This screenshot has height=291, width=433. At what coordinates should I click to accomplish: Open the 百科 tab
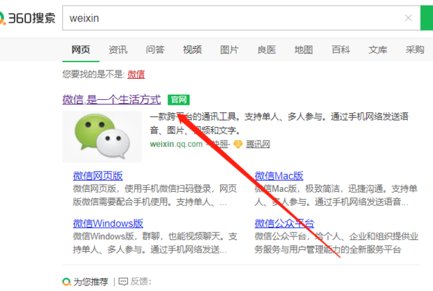pyautogui.click(x=341, y=50)
